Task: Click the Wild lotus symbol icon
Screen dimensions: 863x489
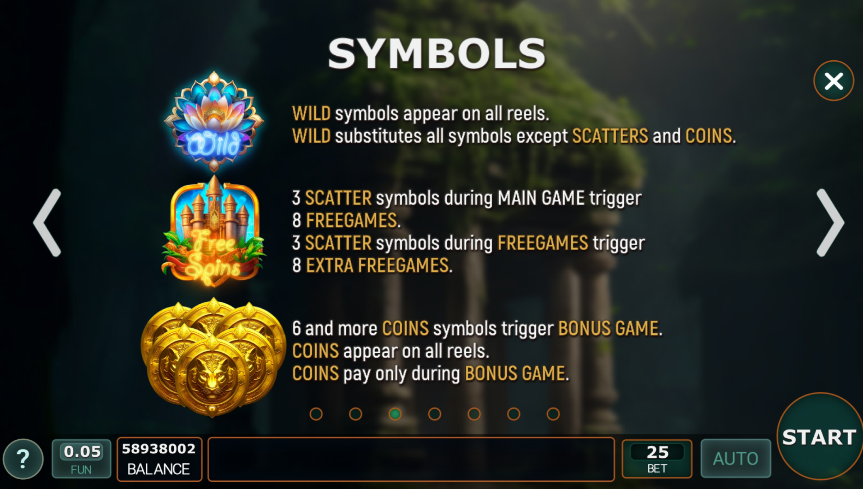Action: pyautogui.click(x=214, y=122)
